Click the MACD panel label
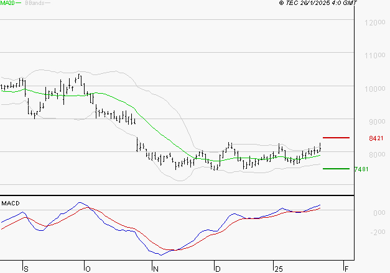This screenshot has height=273, width=390. 11,204
